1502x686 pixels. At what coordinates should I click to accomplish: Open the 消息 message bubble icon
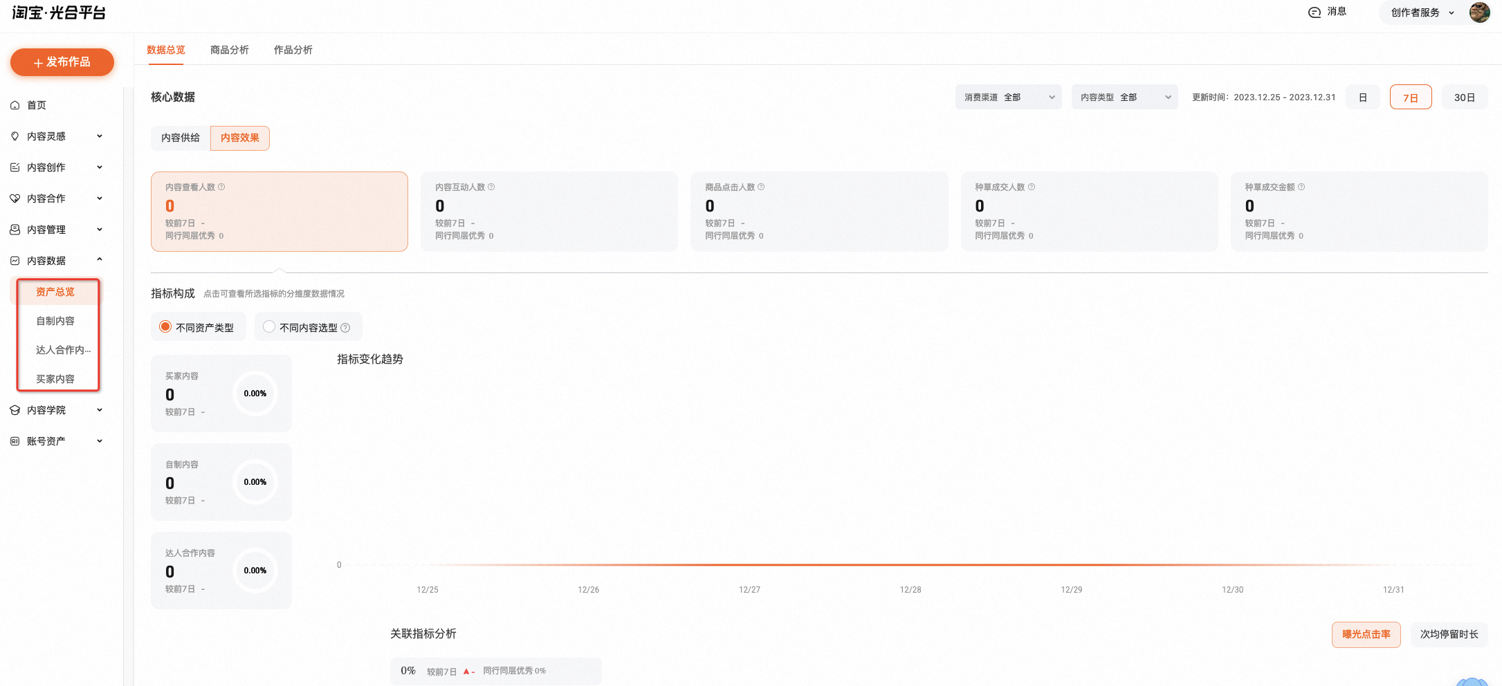pyautogui.click(x=1315, y=12)
